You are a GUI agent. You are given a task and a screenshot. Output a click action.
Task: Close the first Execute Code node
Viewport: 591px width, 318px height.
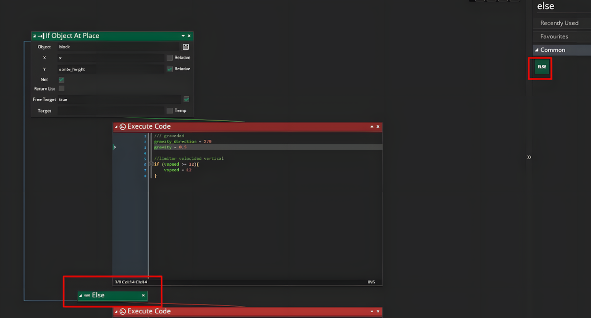click(x=378, y=127)
